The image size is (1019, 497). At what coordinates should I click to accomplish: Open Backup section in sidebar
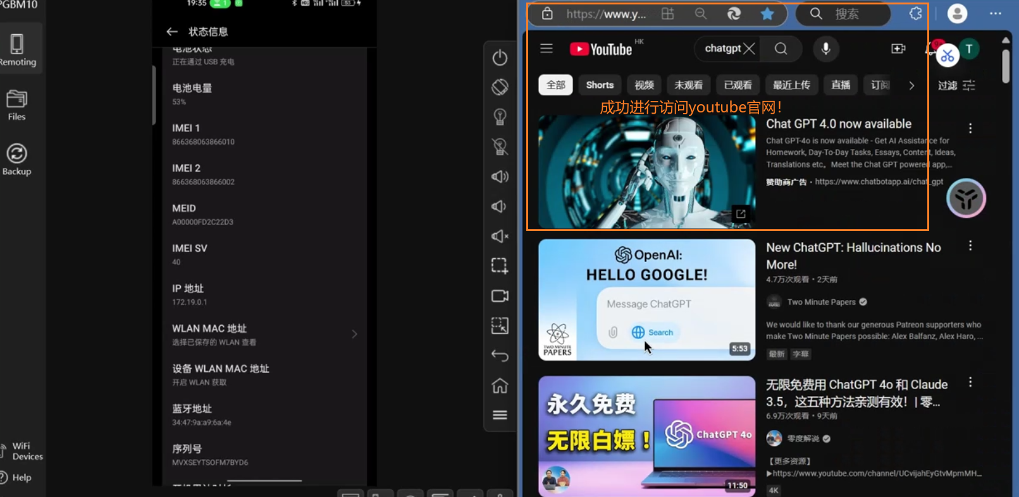tap(17, 159)
